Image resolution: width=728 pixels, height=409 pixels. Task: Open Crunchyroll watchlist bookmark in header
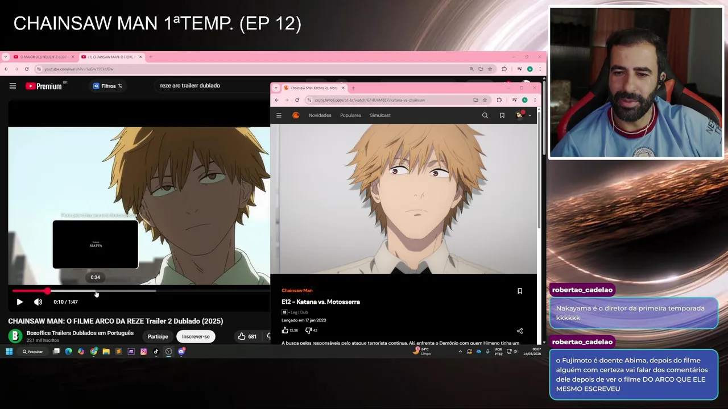[x=502, y=115]
